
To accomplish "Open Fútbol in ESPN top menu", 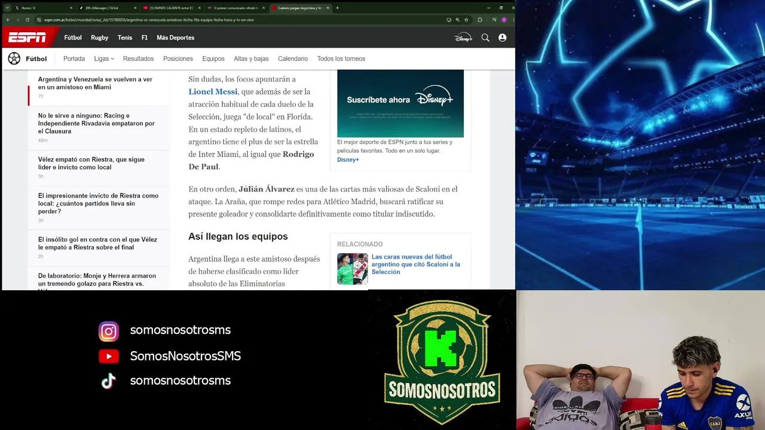I will point(73,38).
